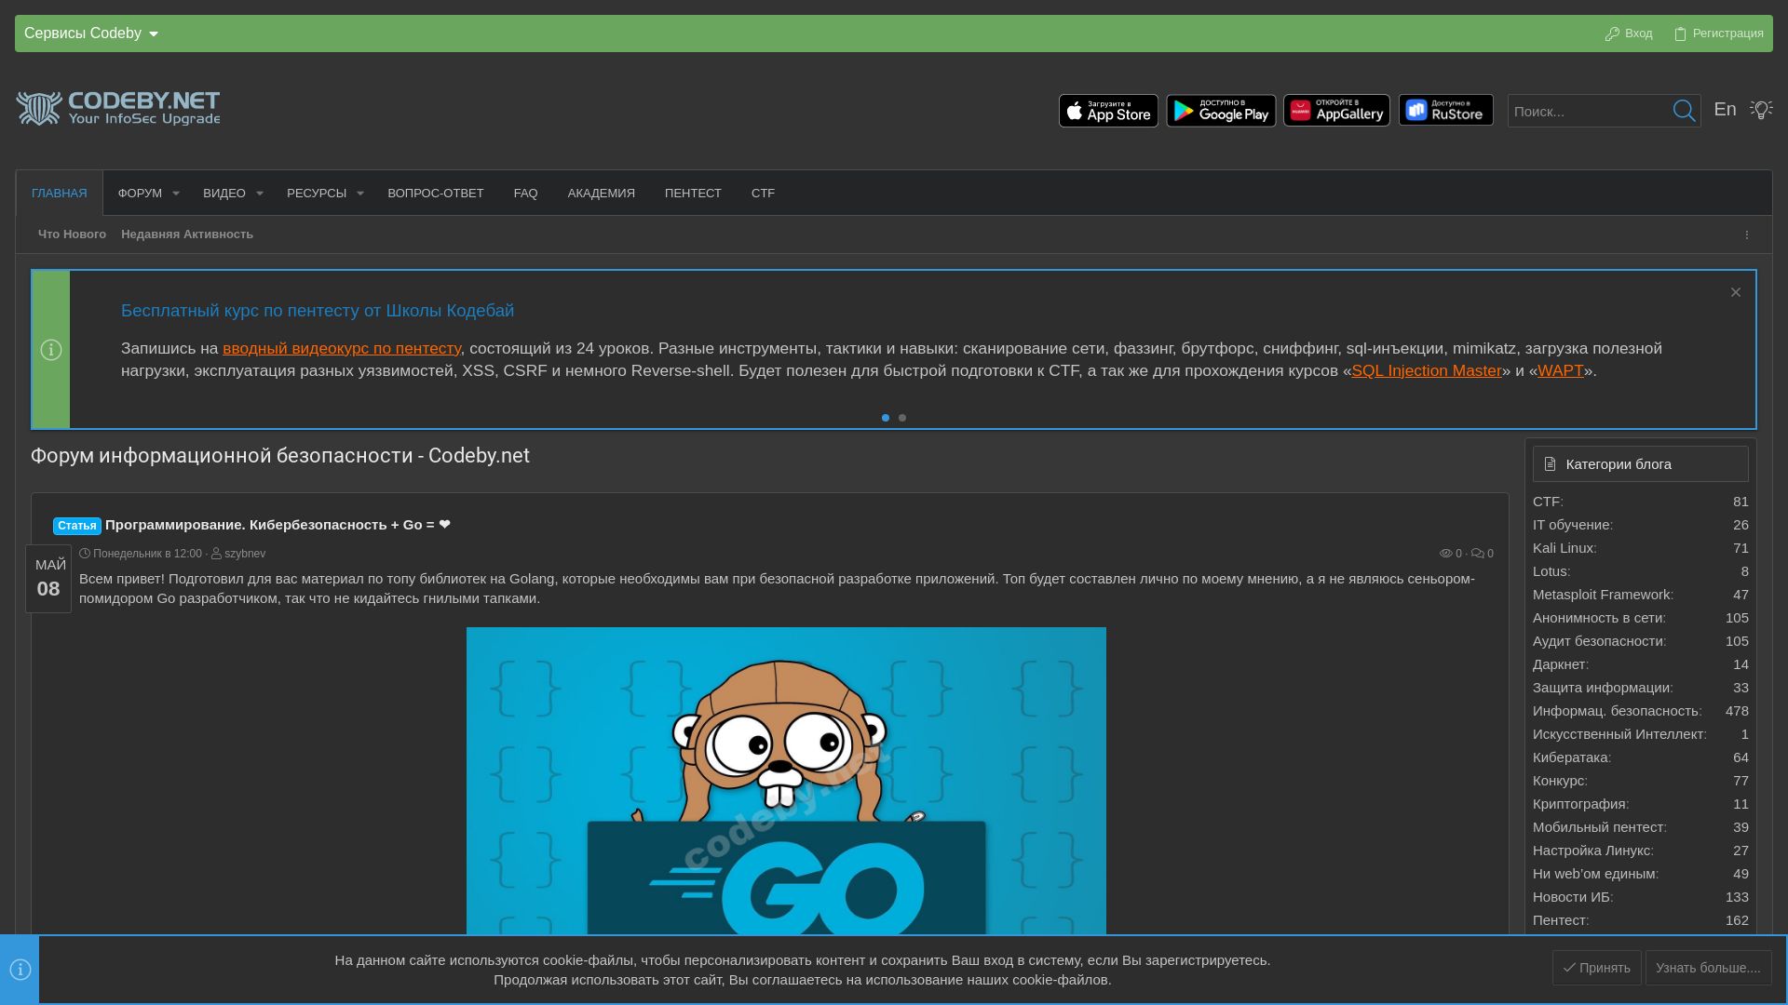This screenshot has height=1005, width=1788.
Task: Open the Go gopher article image
Action: click(x=786, y=782)
